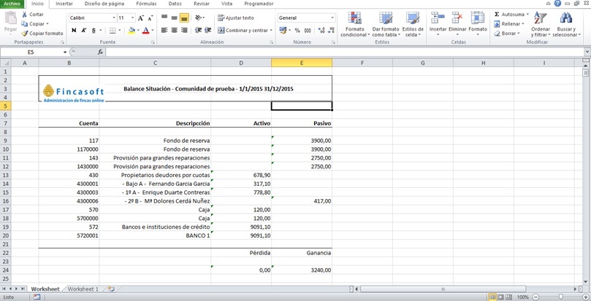This screenshot has width=591, height=301.
Task: Click the Copiar formato paintbrush
Action: (x=25, y=34)
